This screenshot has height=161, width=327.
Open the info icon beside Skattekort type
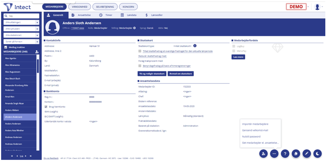195,46
